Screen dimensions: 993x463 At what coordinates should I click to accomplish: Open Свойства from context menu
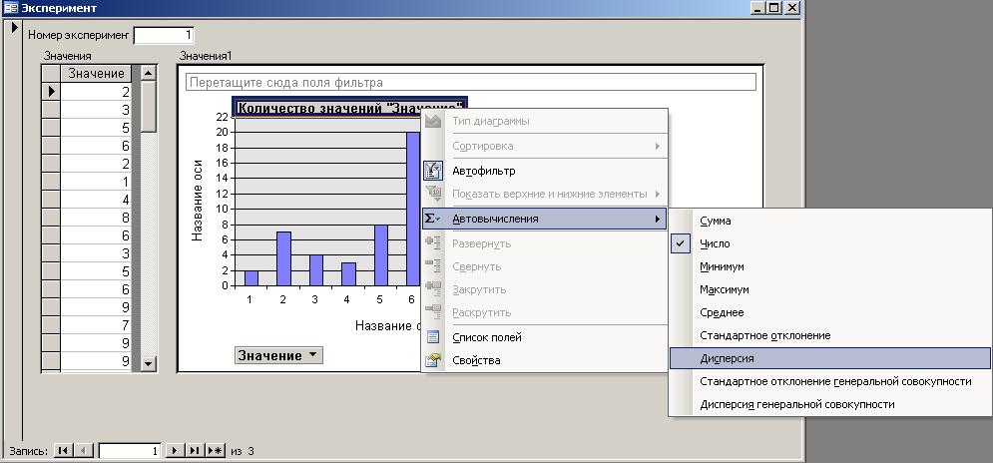coord(545,360)
